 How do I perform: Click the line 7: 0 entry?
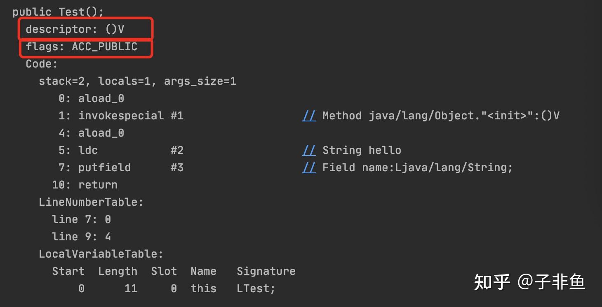[x=81, y=220]
